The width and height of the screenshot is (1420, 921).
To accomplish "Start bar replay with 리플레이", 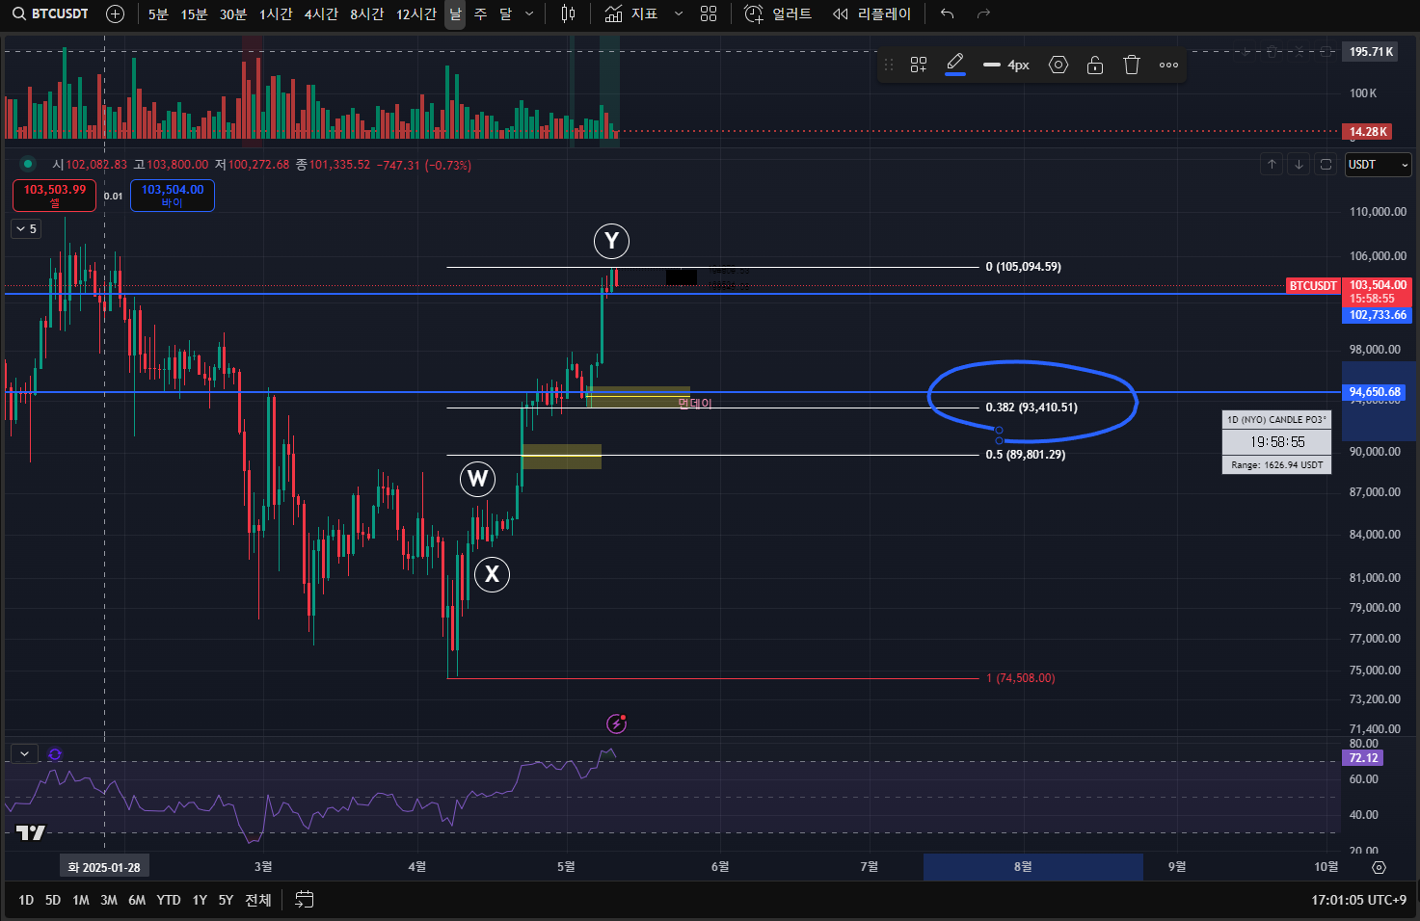I will pos(871,13).
